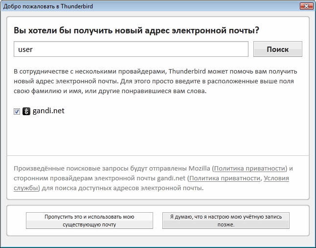Focus the name field containing 'user'
The width and height of the screenshot is (316, 248).
point(131,49)
